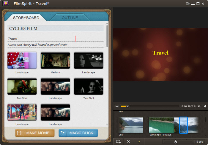Click the 'Lucas and Avery' description field

(x=55, y=45)
